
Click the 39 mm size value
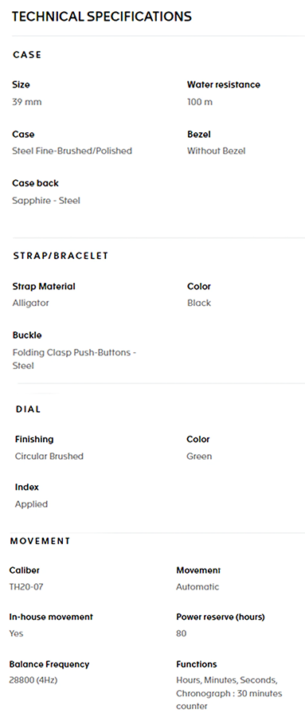click(x=26, y=102)
